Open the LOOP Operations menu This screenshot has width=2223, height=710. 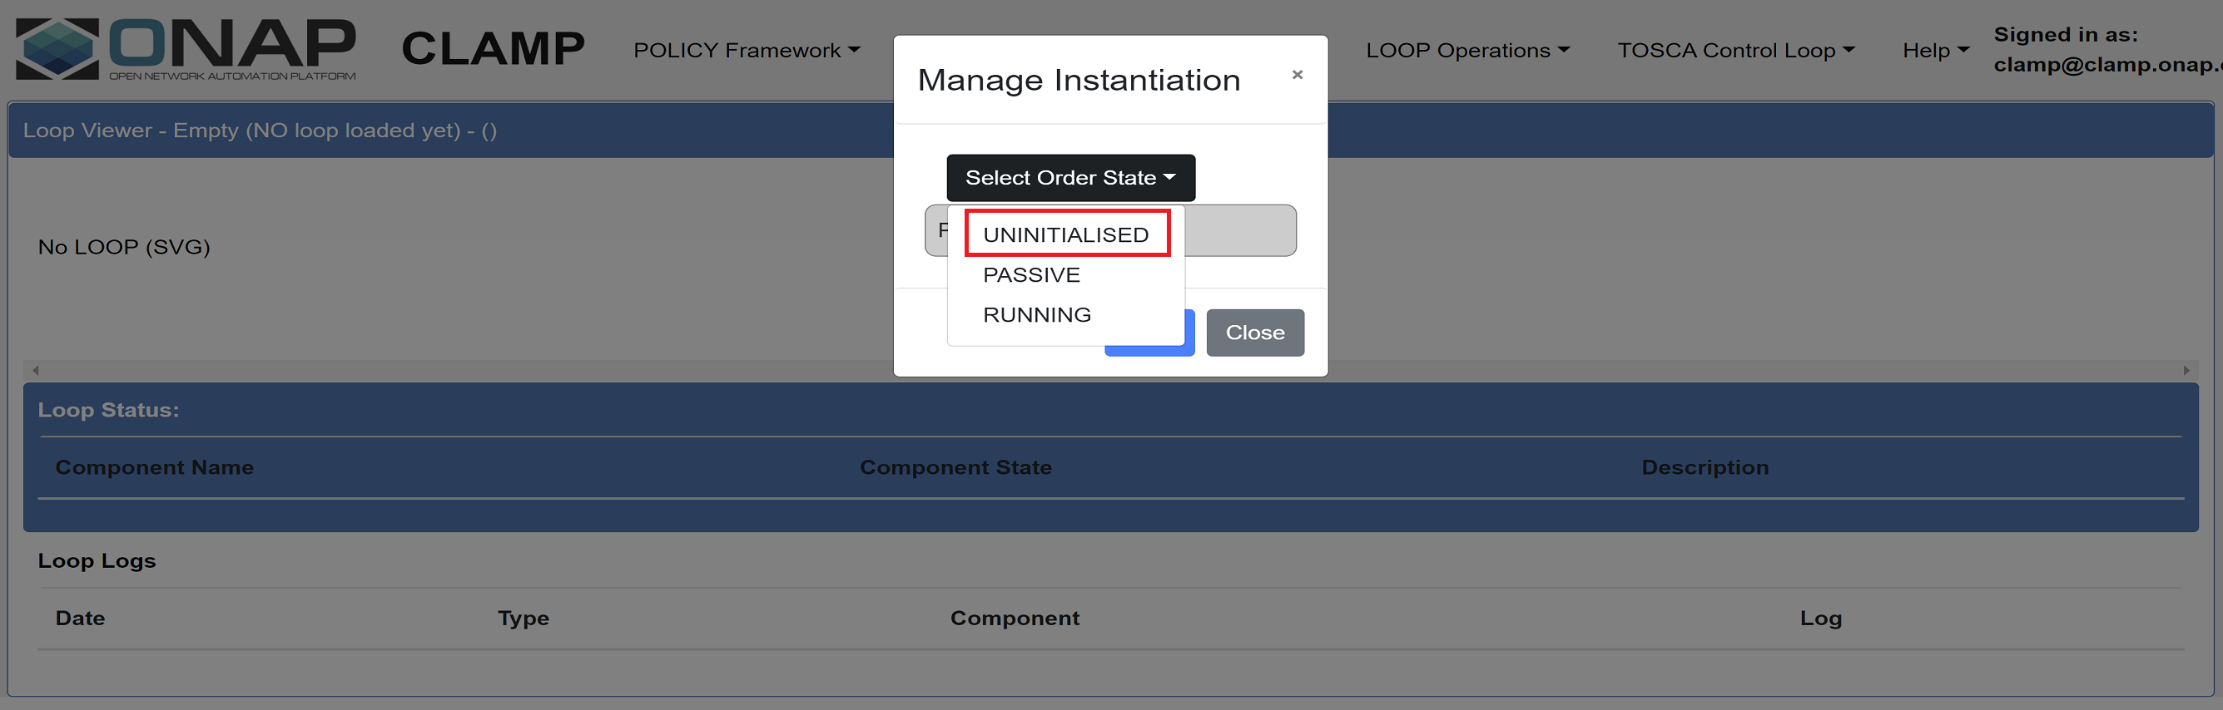pos(1467,51)
